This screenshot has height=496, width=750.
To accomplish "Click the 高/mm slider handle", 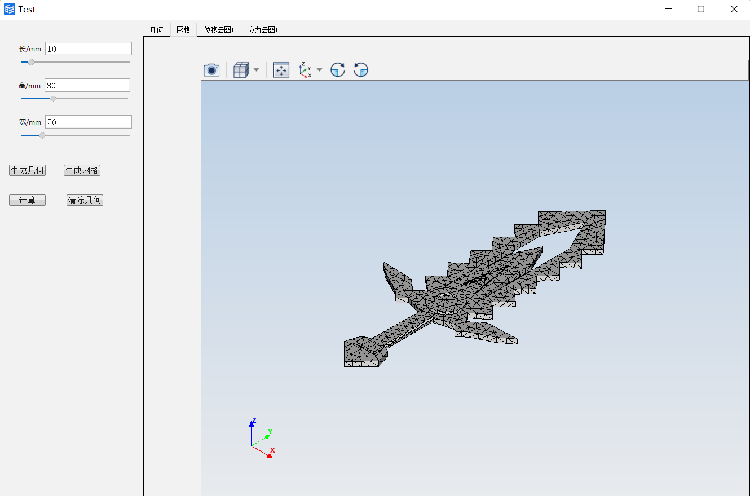I will pos(53,99).
